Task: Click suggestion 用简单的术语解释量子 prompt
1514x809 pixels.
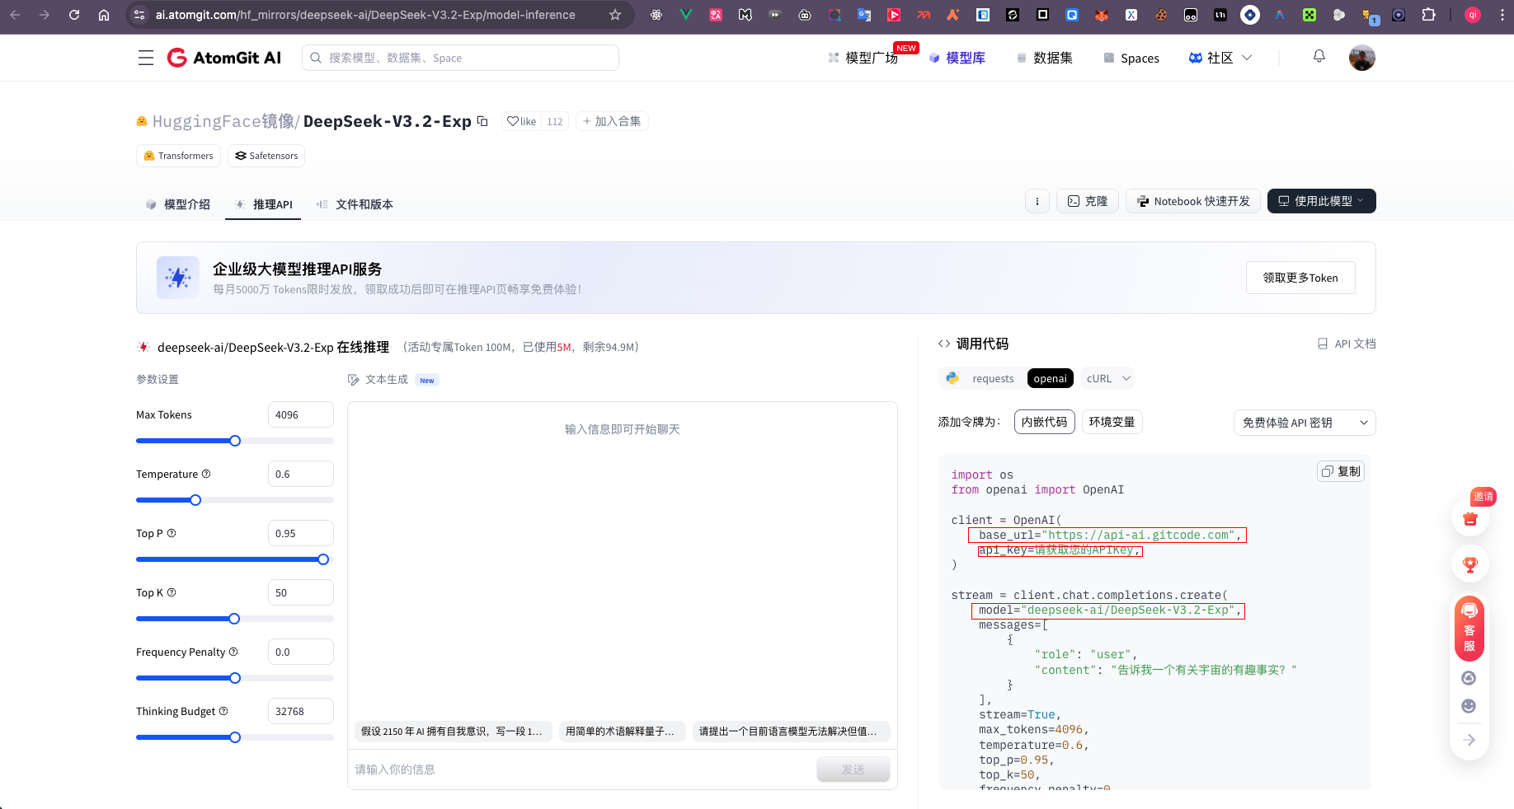Action: 622,732
